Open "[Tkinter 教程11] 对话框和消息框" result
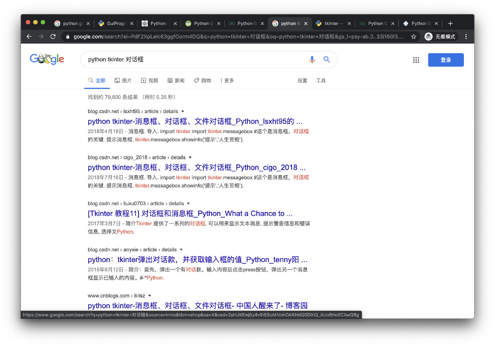 (190, 214)
